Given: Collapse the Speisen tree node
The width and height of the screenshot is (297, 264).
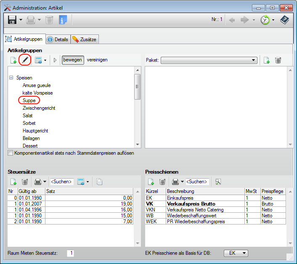Looking at the screenshot, I should pyautogui.click(x=11, y=78).
